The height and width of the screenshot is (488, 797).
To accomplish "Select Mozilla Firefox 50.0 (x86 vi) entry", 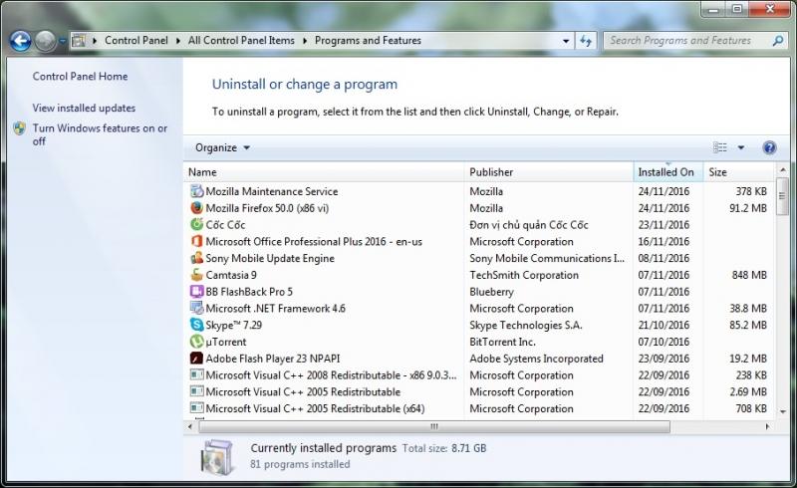I will coord(267,208).
